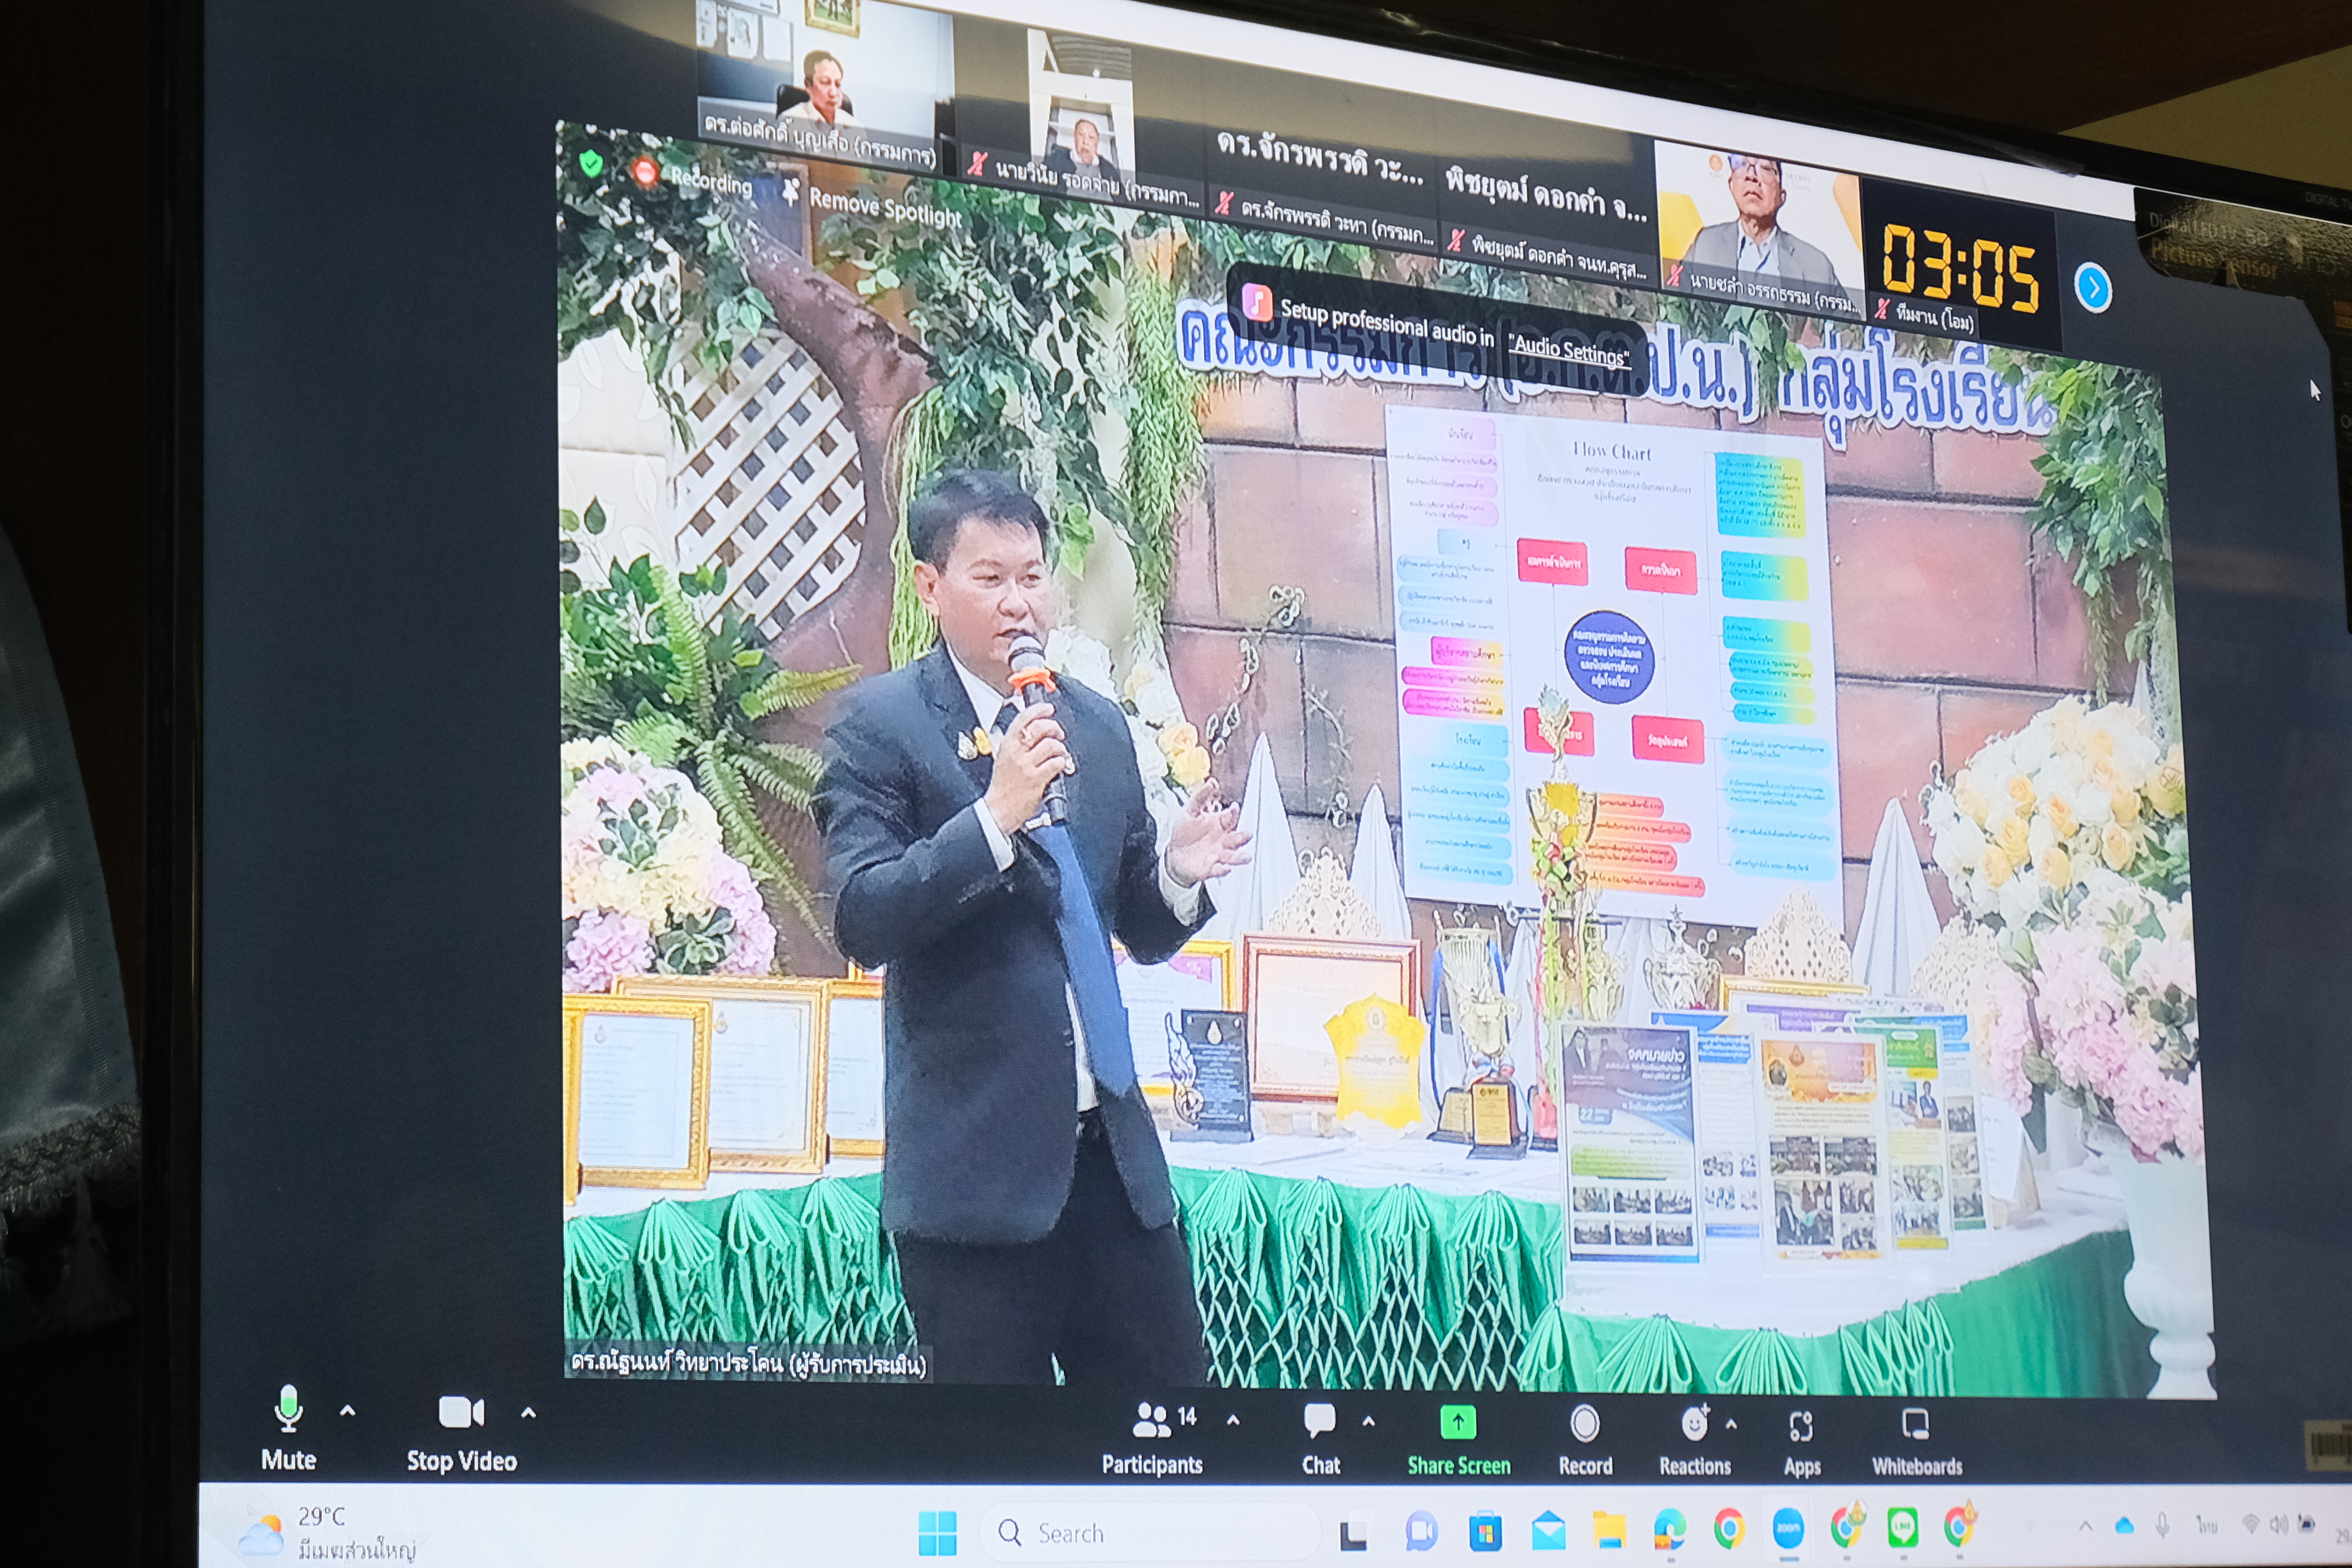
Task: Expand audio options arrow beside Mute
Action: click(347, 1411)
